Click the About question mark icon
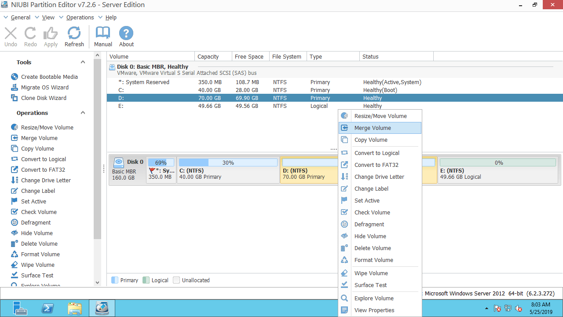Screen dimensions: 563x317 [x=126, y=37]
